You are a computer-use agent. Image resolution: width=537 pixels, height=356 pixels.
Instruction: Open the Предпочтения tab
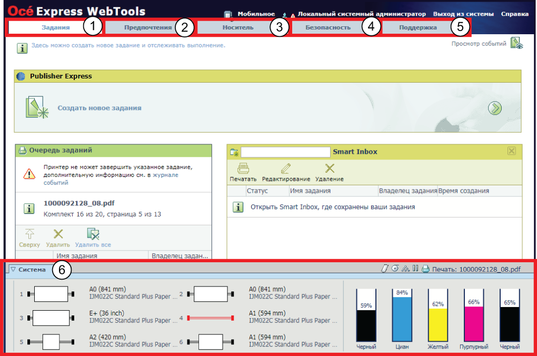click(x=148, y=27)
